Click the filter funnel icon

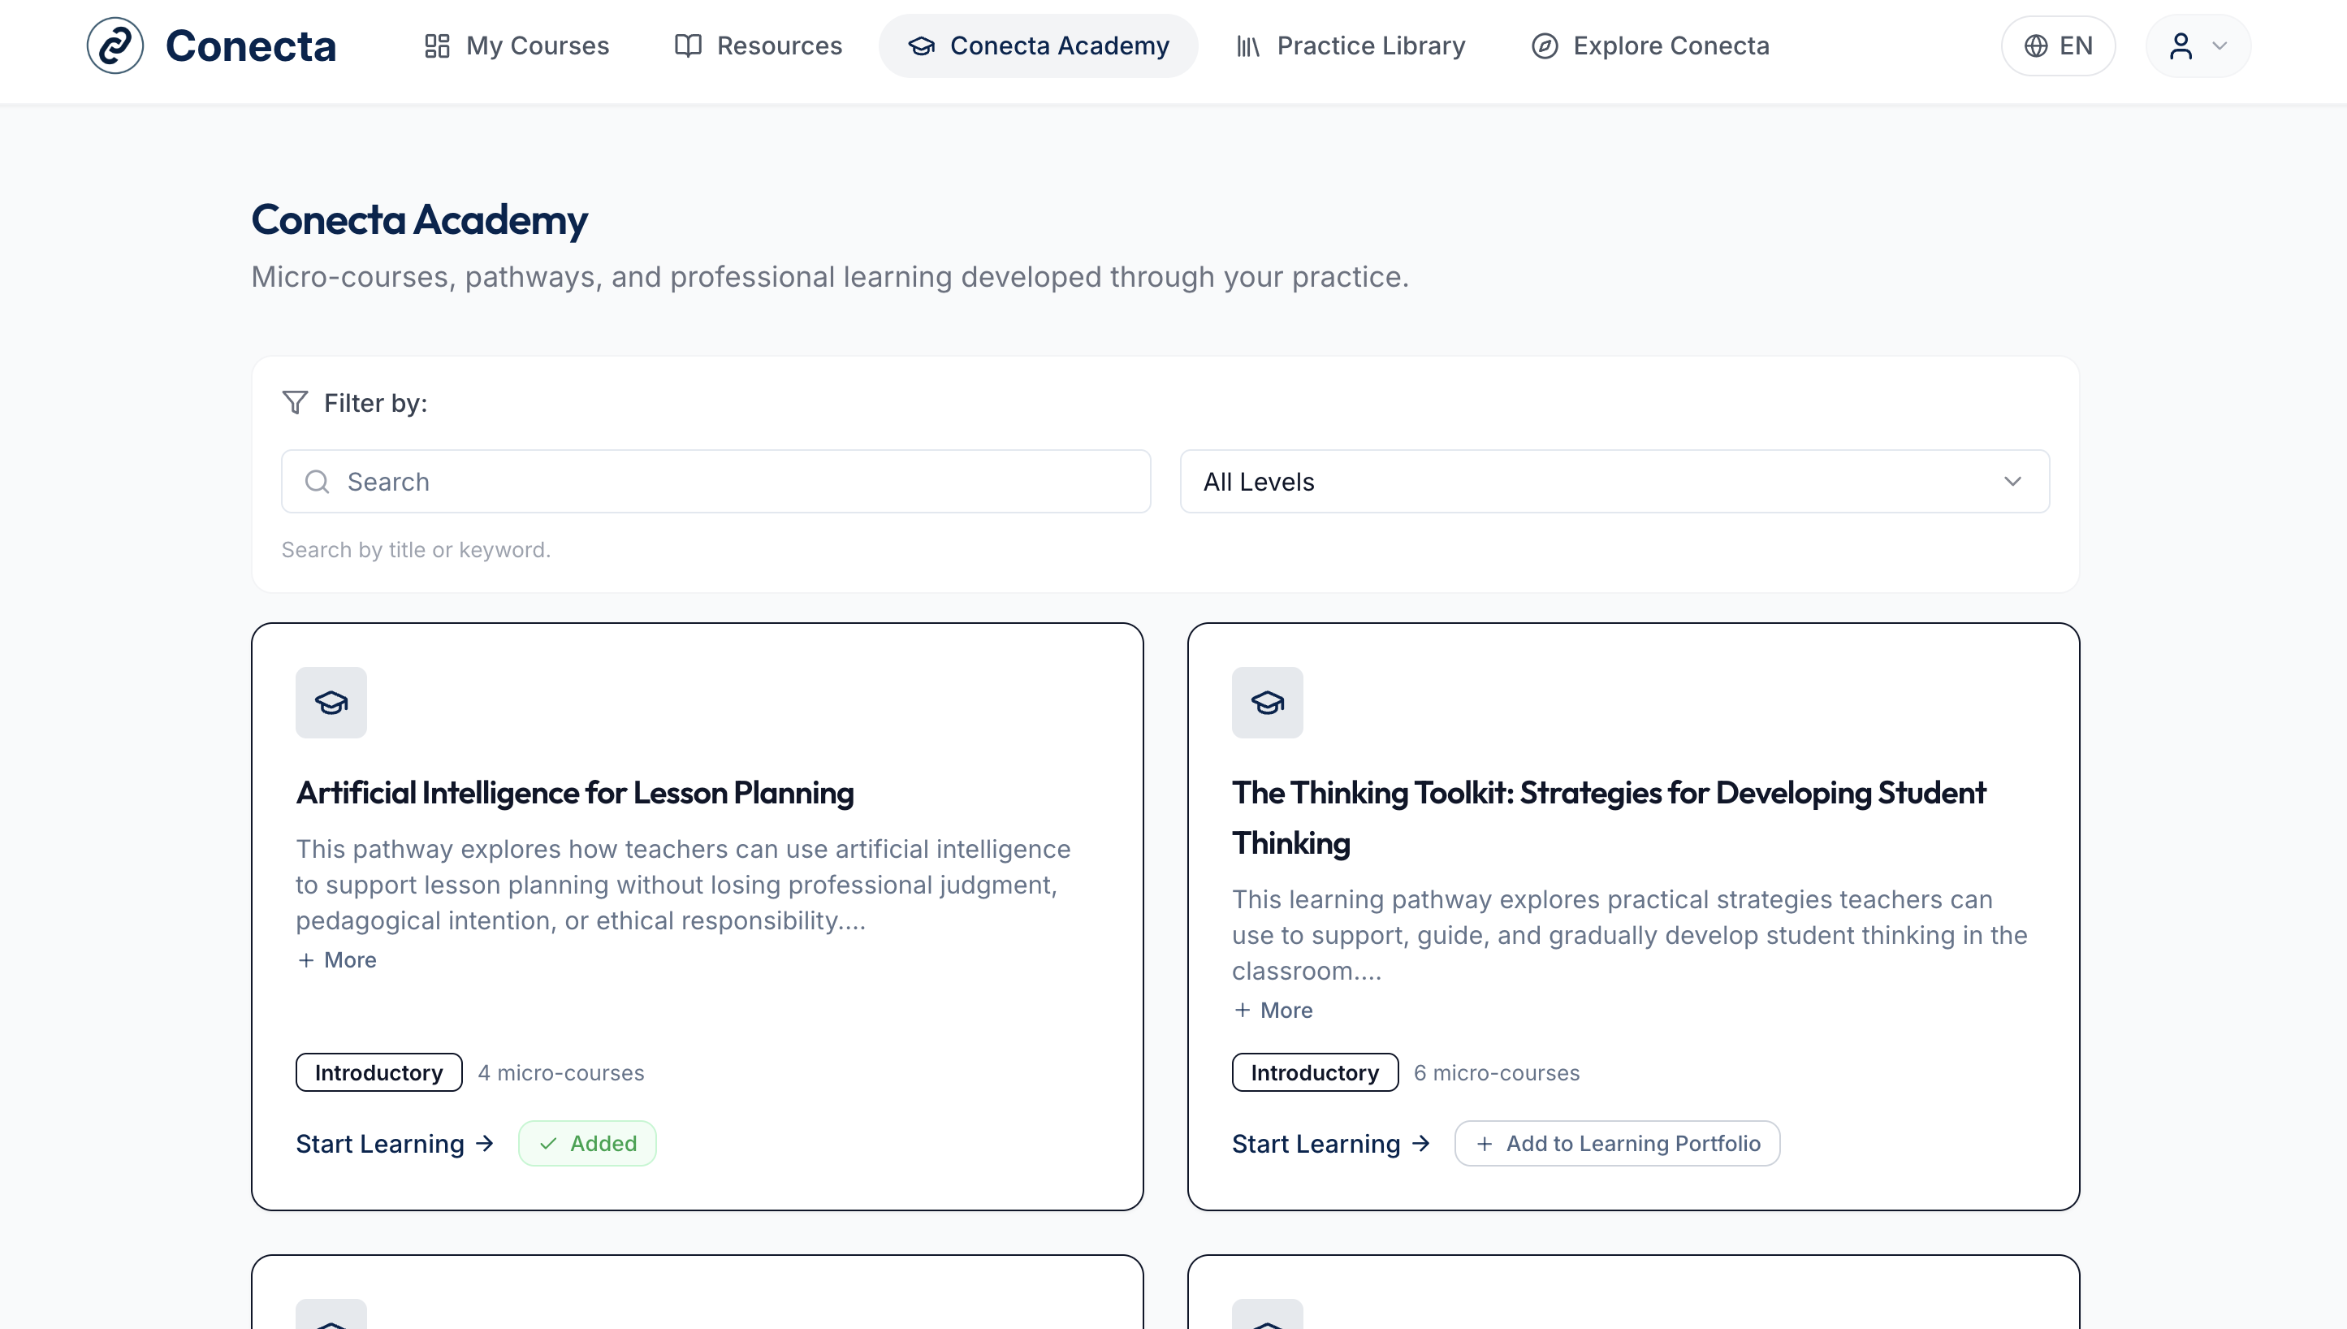[295, 403]
